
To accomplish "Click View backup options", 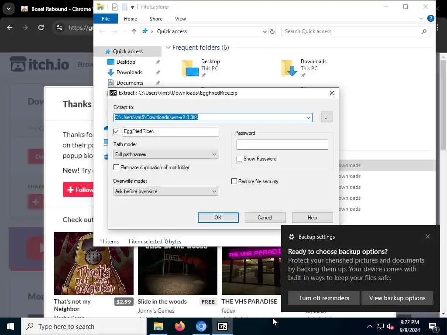I will pyautogui.click(x=397, y=298).
